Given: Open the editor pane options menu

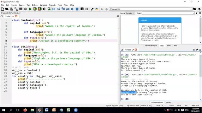Looking at the screenshot, I should point(118,16).
